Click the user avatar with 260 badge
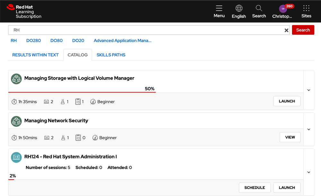 point(283,9)
